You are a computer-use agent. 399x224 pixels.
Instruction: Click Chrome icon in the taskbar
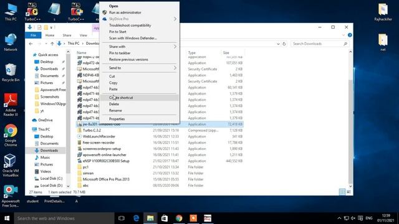pyautogui.click(x=179, y=218)
